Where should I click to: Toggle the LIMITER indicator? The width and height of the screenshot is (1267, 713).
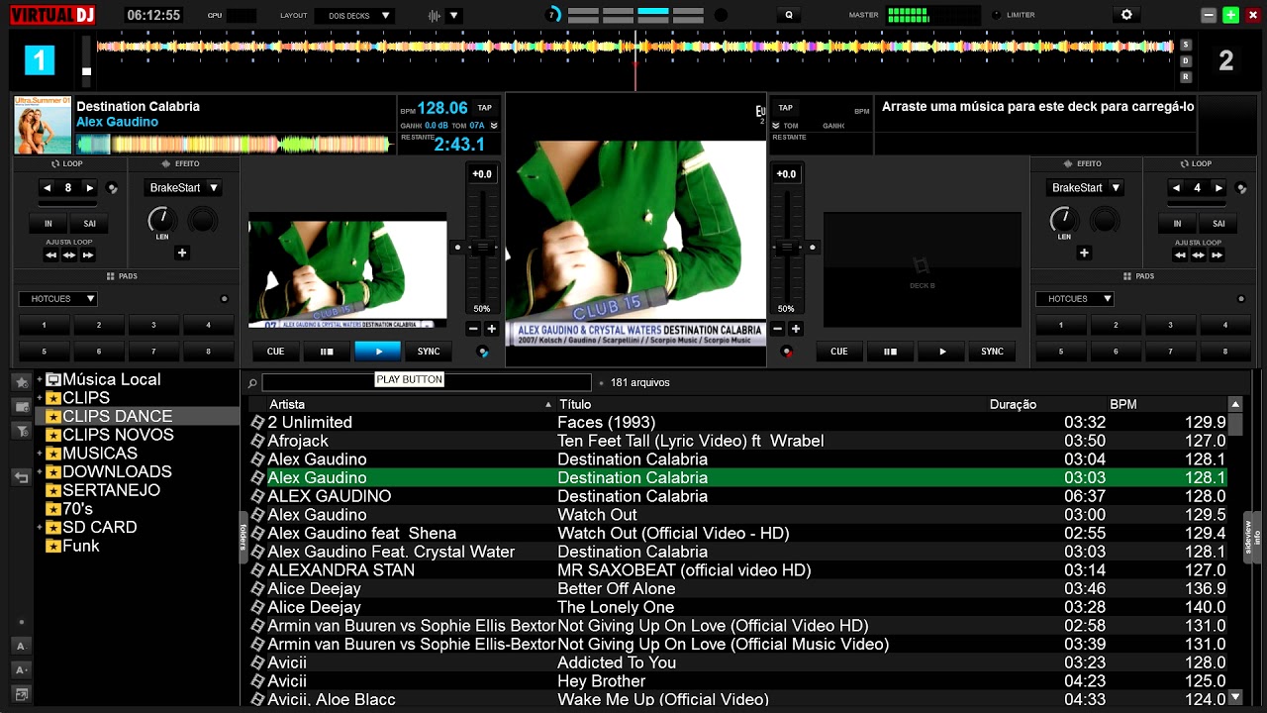pyautogui.click(x=996, y=15)
